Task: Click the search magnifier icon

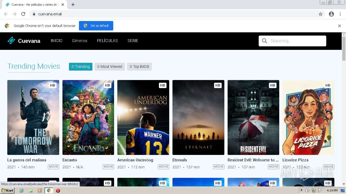Action: [265, 41]
